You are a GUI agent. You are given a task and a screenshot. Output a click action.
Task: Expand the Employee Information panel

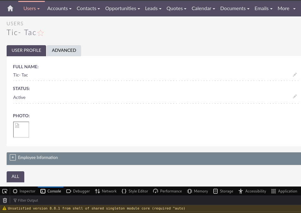tap(13, 157)
